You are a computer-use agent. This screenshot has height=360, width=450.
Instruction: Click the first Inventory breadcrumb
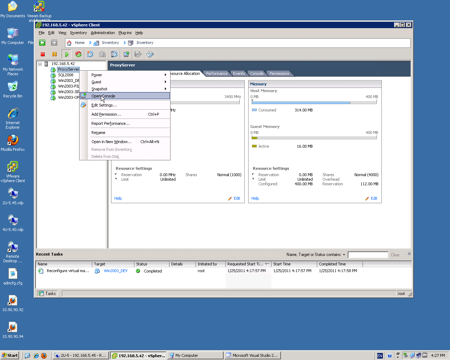[x=110, y=43]
